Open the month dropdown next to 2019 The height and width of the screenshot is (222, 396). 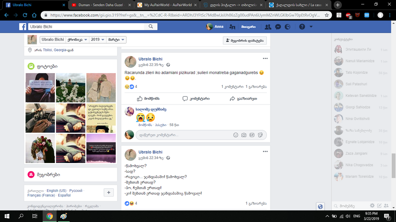[116, 40]
